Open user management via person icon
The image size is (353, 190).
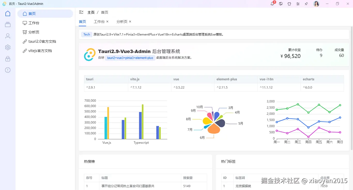point(7,36)
